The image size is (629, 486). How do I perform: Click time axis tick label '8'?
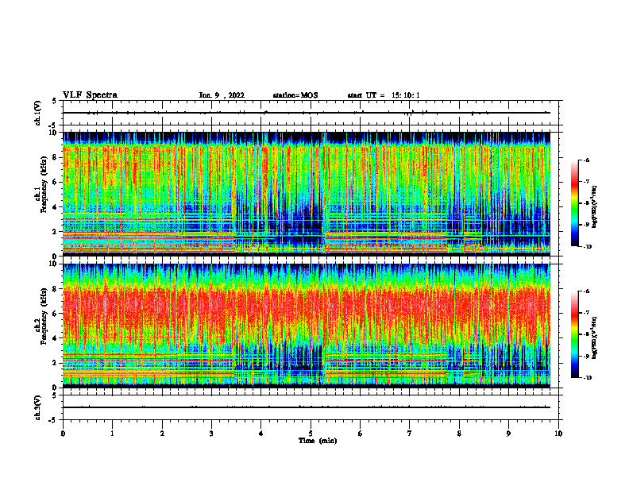pyautogui.click(x=459, y=434)
